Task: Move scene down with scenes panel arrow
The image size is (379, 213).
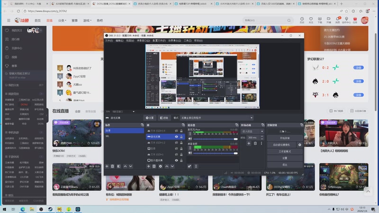Action: (131, 166)
